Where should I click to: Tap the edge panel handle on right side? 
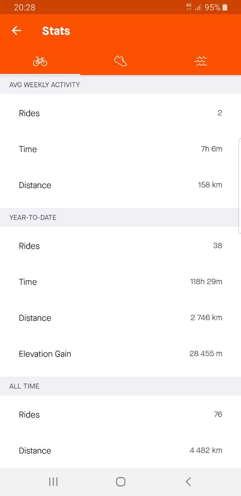[x=240, y=186]
